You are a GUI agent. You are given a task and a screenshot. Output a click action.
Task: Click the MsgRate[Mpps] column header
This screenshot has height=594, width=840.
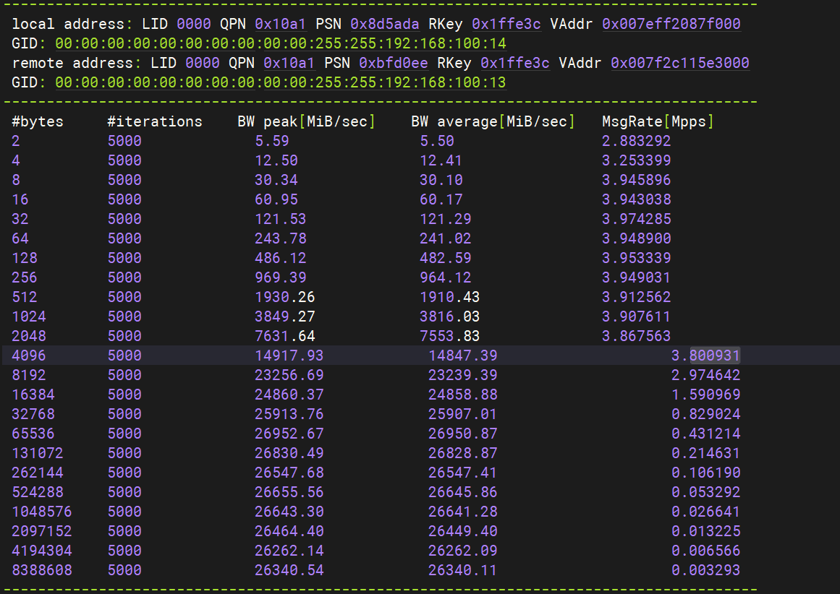point(658,121)
